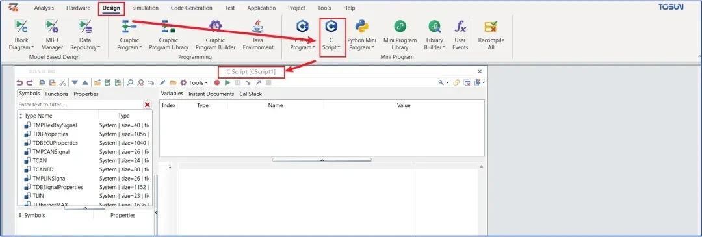702x237 pixels.
Task: Click the undo arrow in script toolbar
Action: (19, 82)
